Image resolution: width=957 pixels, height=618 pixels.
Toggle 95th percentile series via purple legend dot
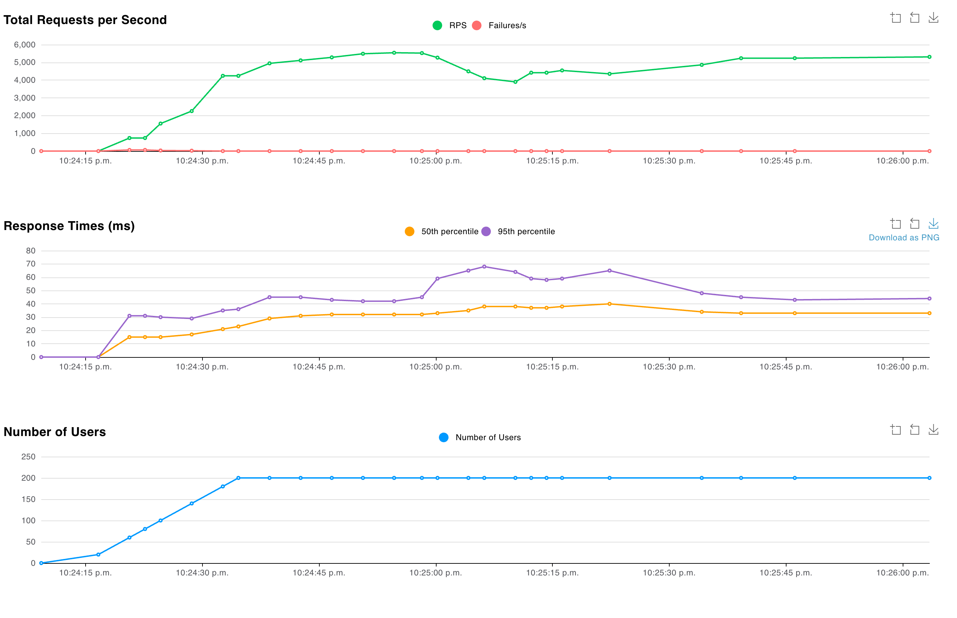pos(486,231)
